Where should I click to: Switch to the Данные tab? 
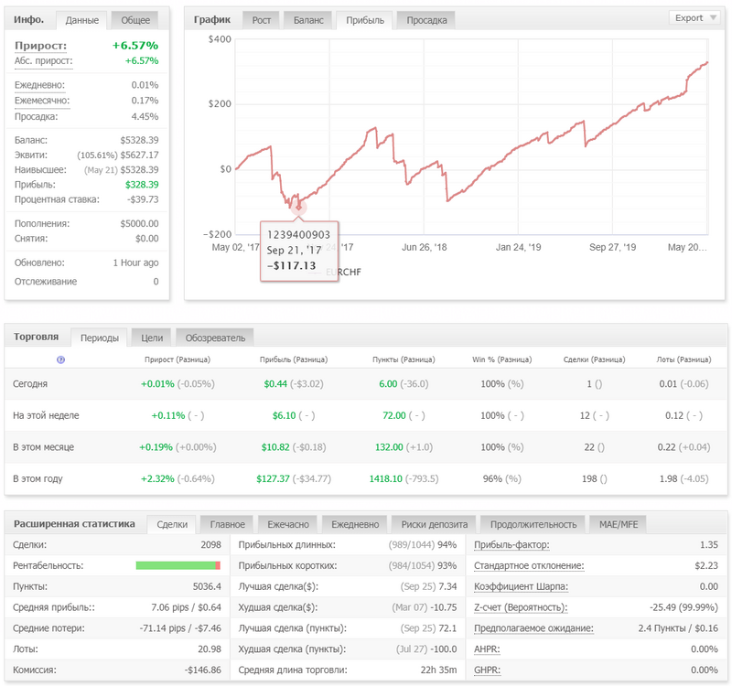[x=81, y=20]
